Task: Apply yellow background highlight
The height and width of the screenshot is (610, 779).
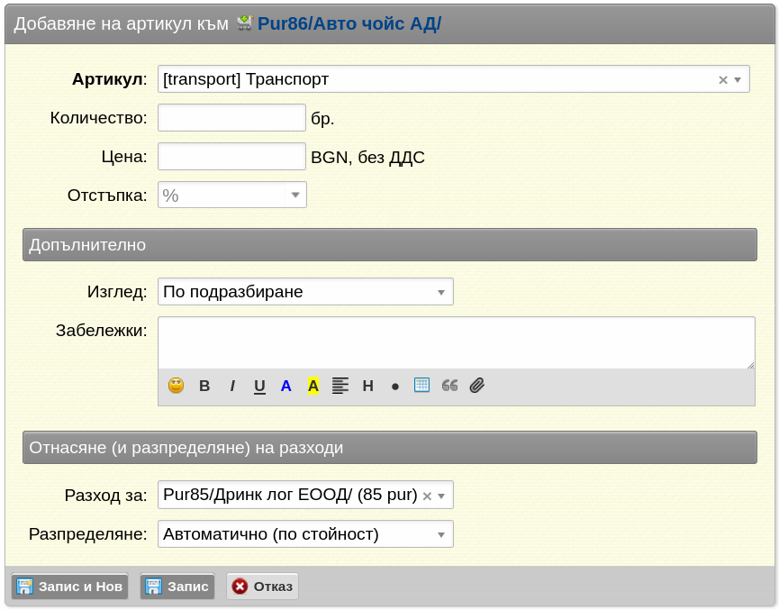Action: coord(313,386)
